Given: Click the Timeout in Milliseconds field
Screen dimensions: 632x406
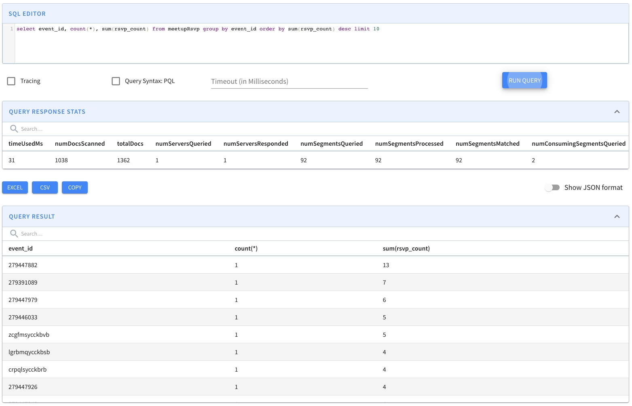Looking at the screenshot, I should [x=289, y=81].
